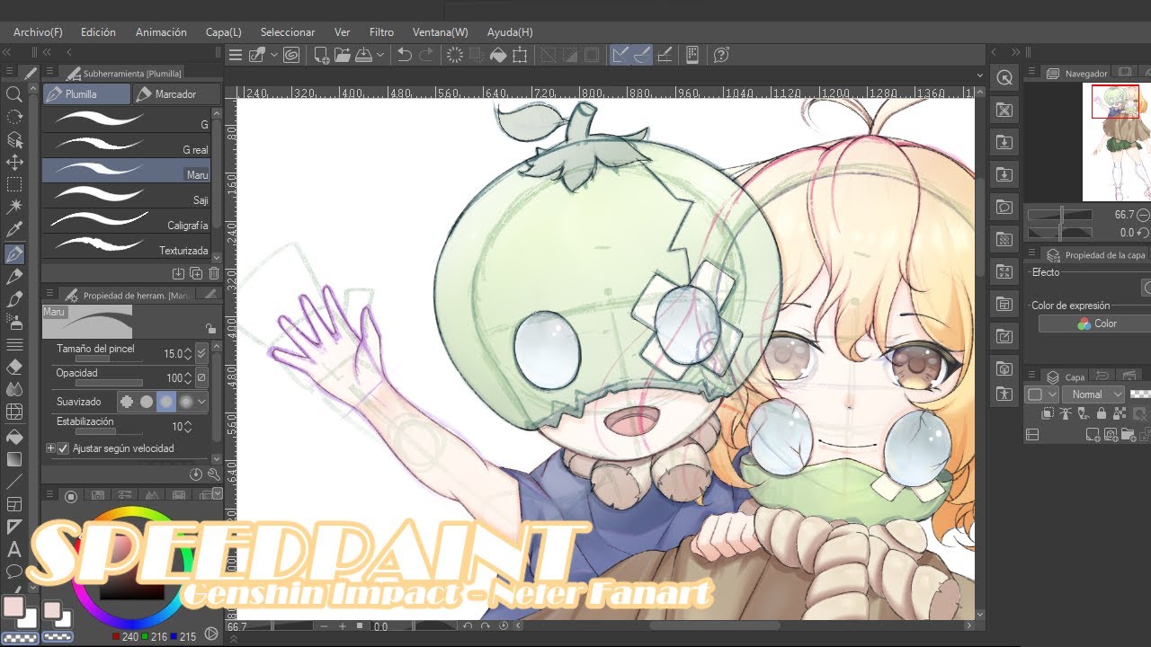Select the Eraser tool
1151x647 pixels.
pos(14,367)
